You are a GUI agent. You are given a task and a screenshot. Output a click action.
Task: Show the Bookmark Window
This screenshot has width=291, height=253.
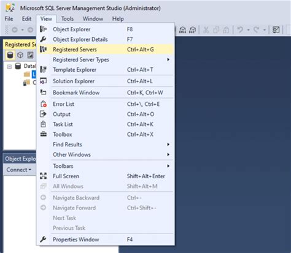point(106,93)
